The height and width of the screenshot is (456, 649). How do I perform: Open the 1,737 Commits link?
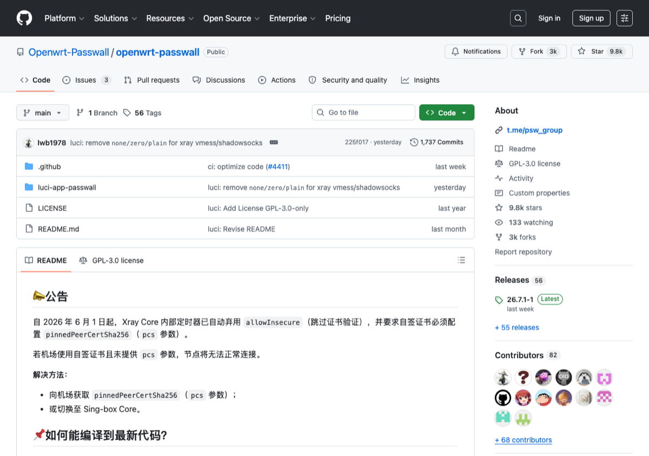pyautogui.click(x=437, y=142)
